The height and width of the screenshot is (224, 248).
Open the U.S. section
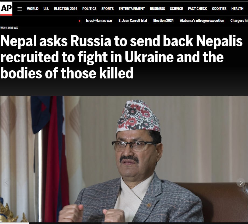(46, 9)
